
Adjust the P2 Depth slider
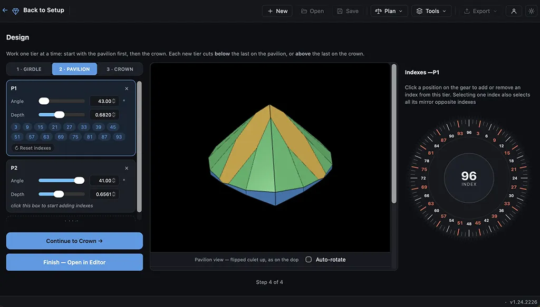[61, 194]
